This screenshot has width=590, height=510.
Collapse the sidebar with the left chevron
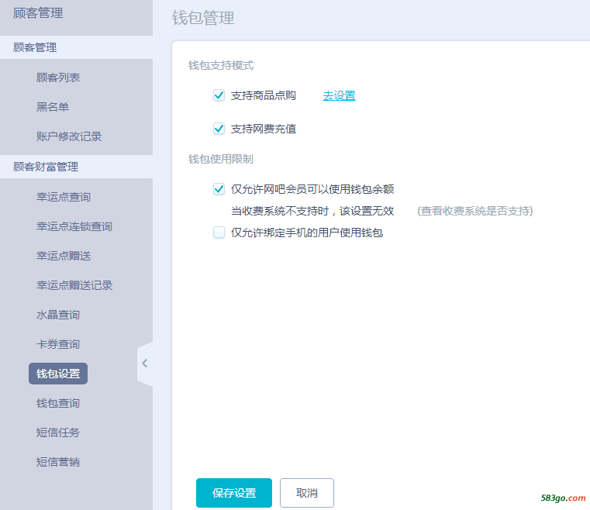click(145, 364)
